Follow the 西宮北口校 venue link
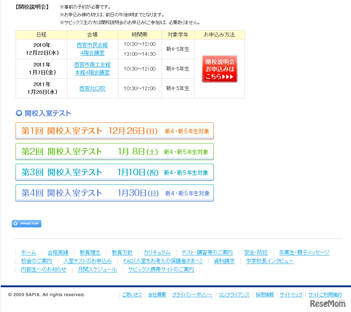This screenshot has height=312, width=351. point(92,88)
